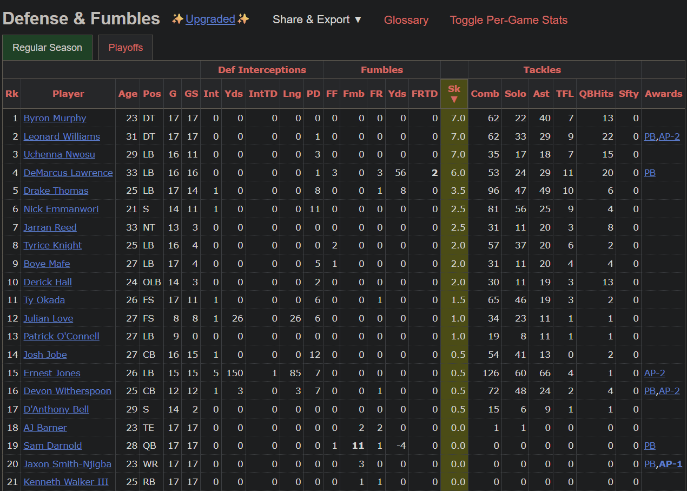Sort by TFL column header
This screenshot has width=687, height=491.
[565, 94]
